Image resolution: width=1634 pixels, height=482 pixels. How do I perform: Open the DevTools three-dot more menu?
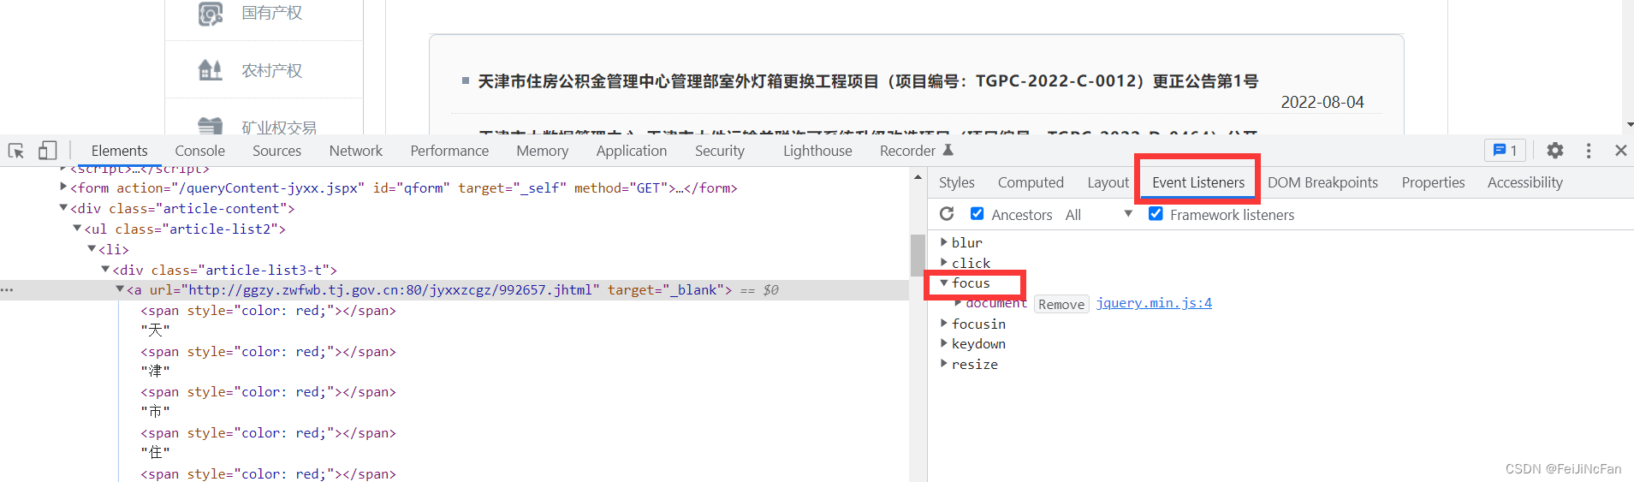(x=1589, y=151)
